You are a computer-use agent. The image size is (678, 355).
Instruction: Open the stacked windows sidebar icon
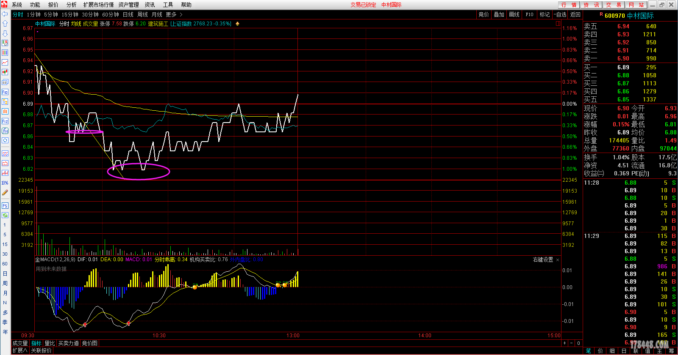[5, 82]
